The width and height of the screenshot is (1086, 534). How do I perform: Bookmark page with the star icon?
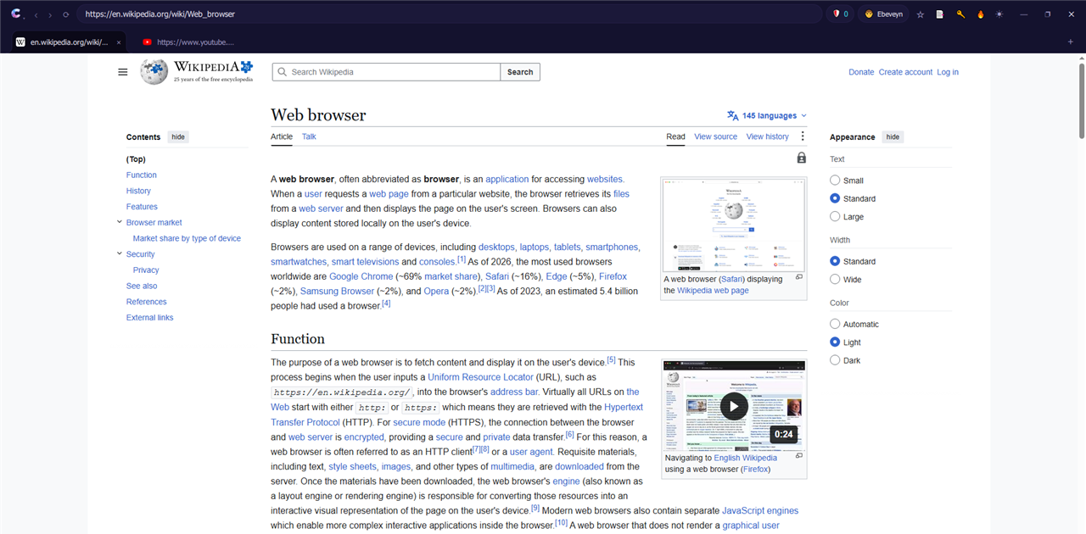point(920,14)
